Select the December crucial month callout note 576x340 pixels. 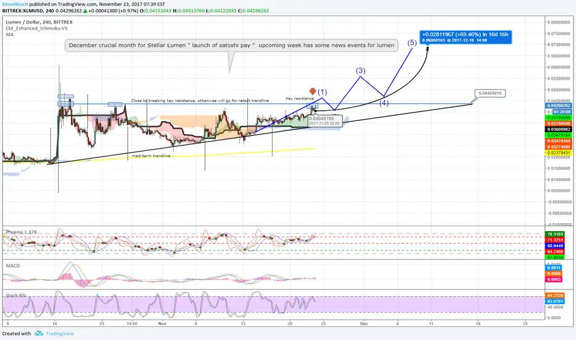(x=231, y=45)
